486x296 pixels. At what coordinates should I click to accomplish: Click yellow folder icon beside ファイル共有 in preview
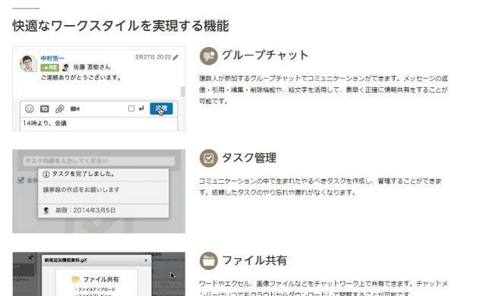(76, 279)
